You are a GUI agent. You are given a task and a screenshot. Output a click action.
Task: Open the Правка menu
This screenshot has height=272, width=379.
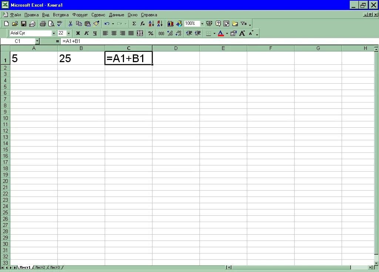[x=31, y=15]
